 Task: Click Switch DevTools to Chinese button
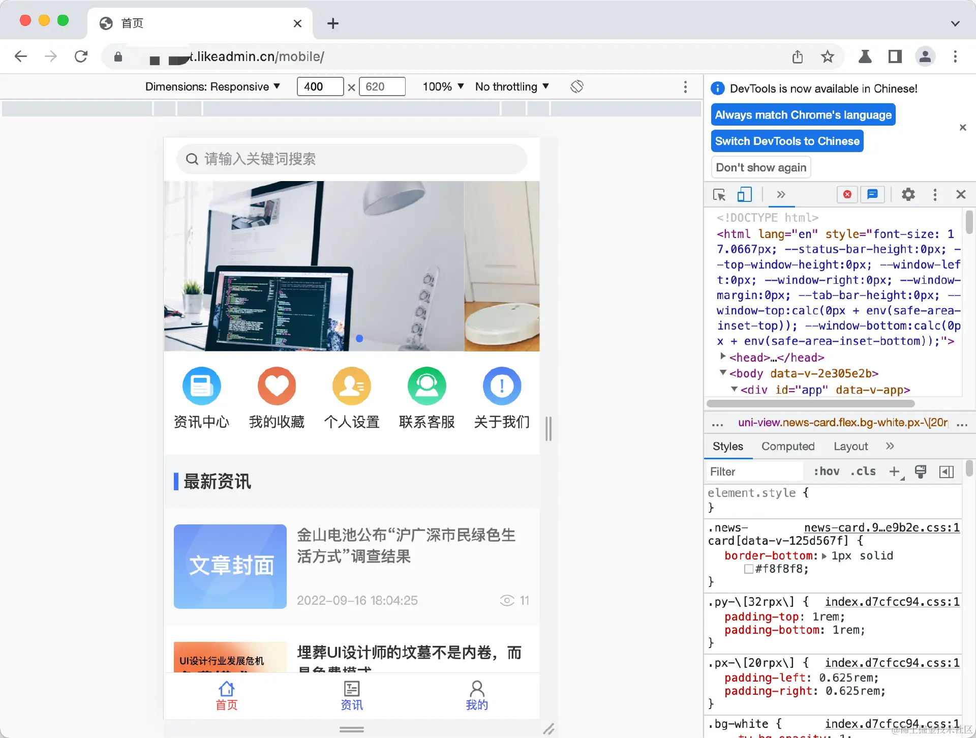[787, 141]
